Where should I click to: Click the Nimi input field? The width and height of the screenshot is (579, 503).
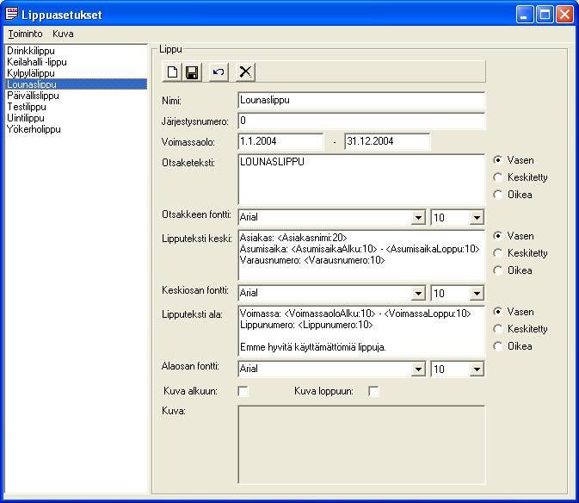click(361, 101)
